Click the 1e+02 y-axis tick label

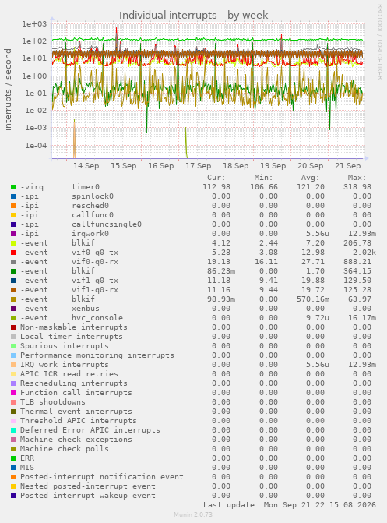click(34, 41)
